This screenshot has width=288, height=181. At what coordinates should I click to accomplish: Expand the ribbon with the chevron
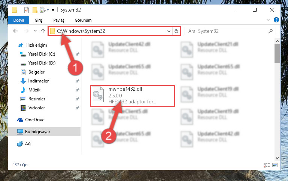pyautogui.click(x=268, y=20)
